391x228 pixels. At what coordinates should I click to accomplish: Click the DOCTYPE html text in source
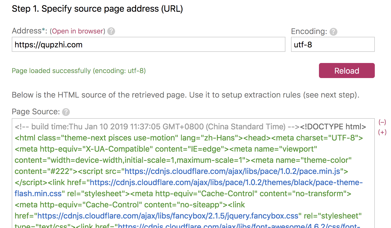tap(333, 127)
